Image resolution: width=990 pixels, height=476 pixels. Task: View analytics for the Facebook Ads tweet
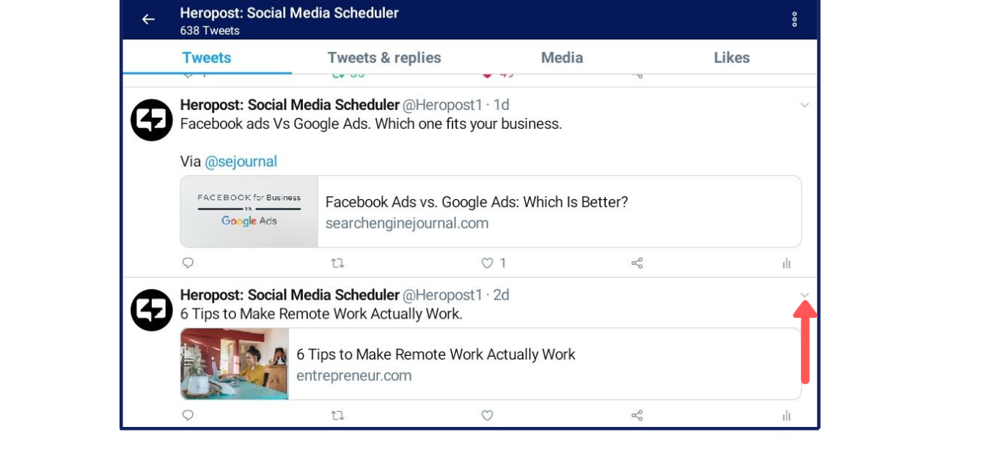pyautogui.click(x=786, y=263)
